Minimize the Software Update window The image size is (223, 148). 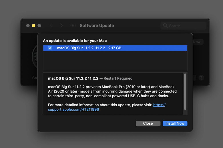pyautogui.click(x=33, y=26)
